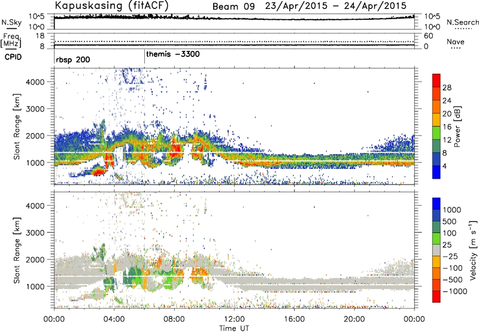Click the "CPID" row label

click(13, 57)
